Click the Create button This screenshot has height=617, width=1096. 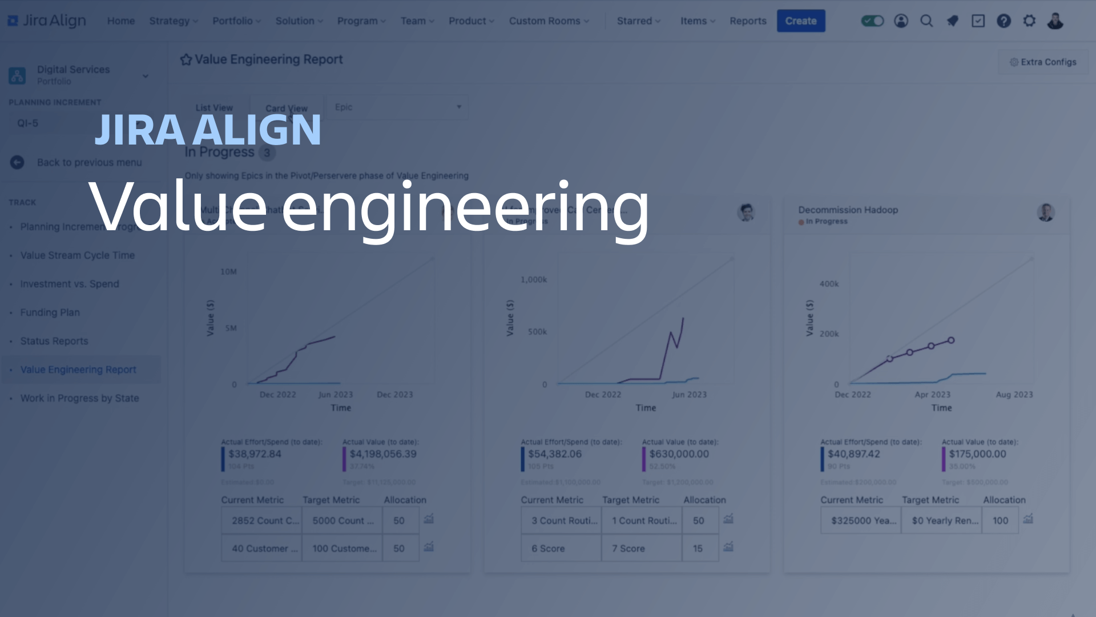click(x=801, y=21)
